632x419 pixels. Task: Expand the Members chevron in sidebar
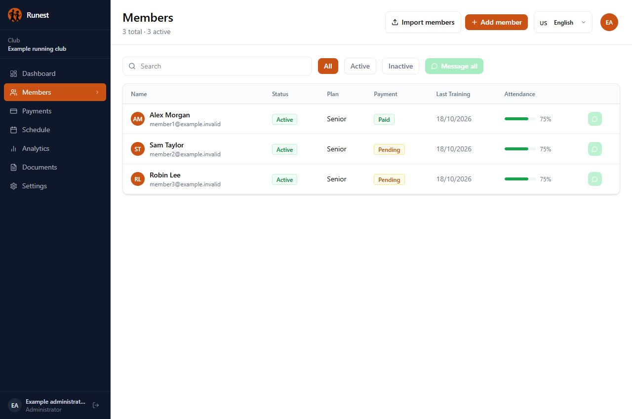pyautogui.click(x=97, y=92)
